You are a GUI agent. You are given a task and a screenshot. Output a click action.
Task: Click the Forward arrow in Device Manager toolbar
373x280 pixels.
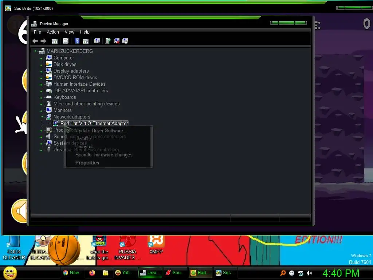[43, 41]
